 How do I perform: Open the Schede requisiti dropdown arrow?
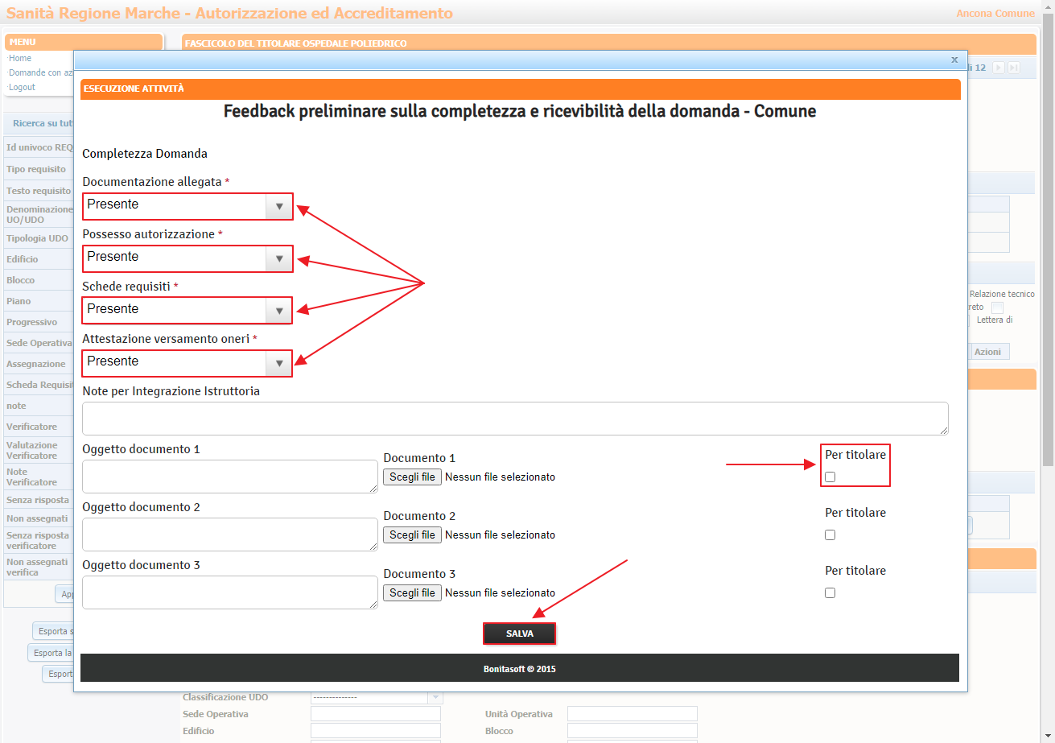click(279, 311)
